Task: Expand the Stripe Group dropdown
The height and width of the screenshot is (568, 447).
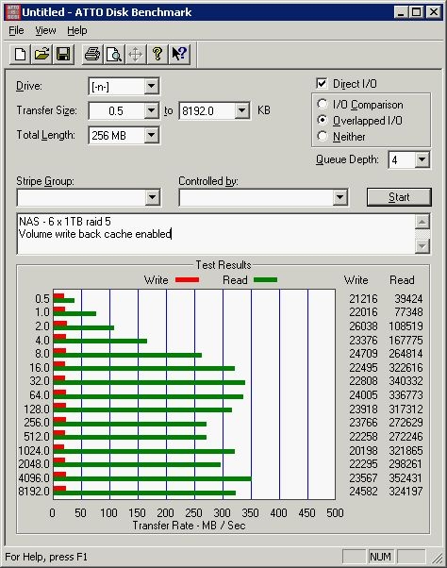Action: 152,197
